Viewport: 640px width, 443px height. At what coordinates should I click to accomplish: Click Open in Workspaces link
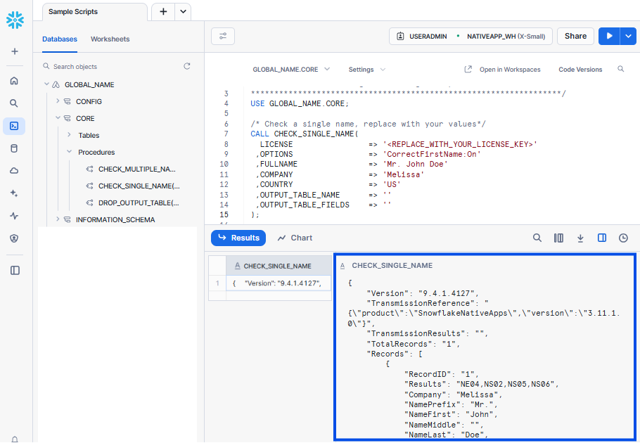tap(502, 70)
